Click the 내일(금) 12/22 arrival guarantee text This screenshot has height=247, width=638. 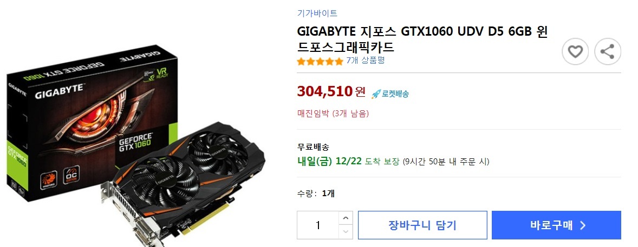click(x=348, y=161)
